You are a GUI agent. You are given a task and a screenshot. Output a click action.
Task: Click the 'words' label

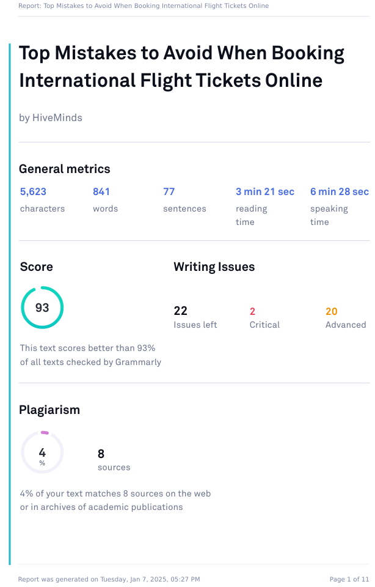(x=106, y=209)
